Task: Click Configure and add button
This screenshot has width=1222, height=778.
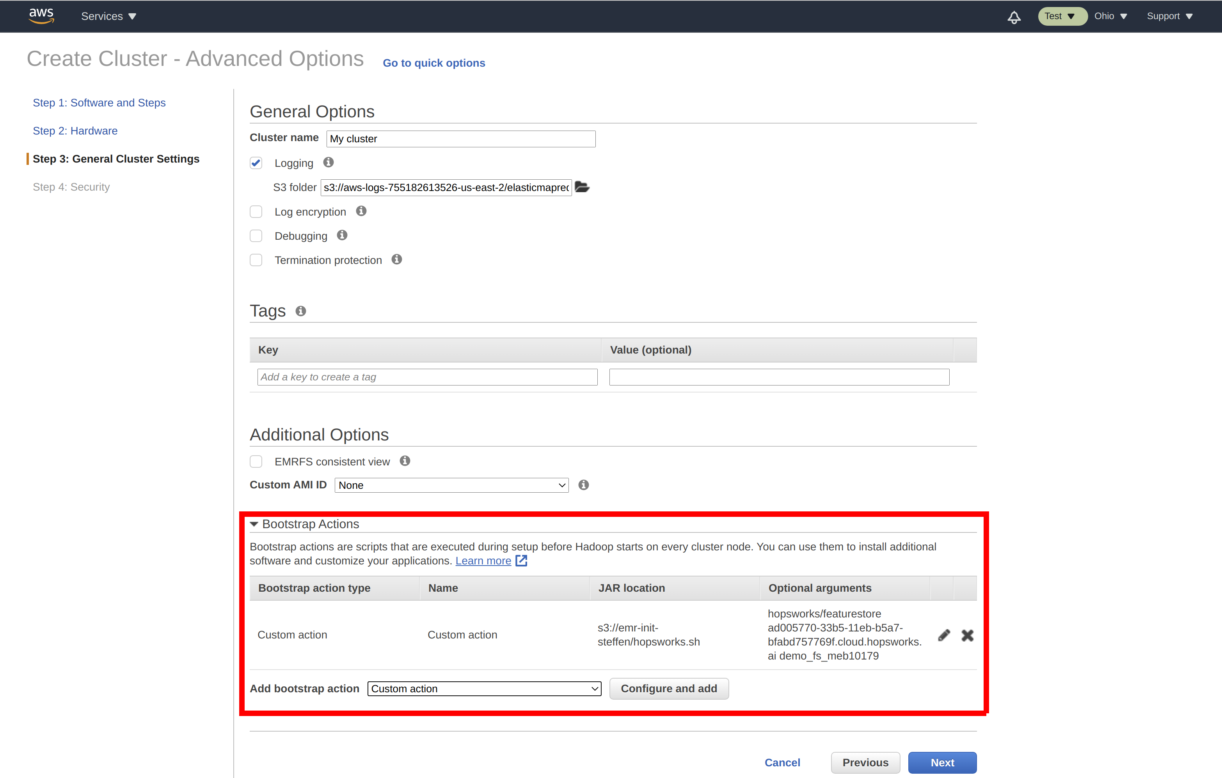Action: pos(669,688)
